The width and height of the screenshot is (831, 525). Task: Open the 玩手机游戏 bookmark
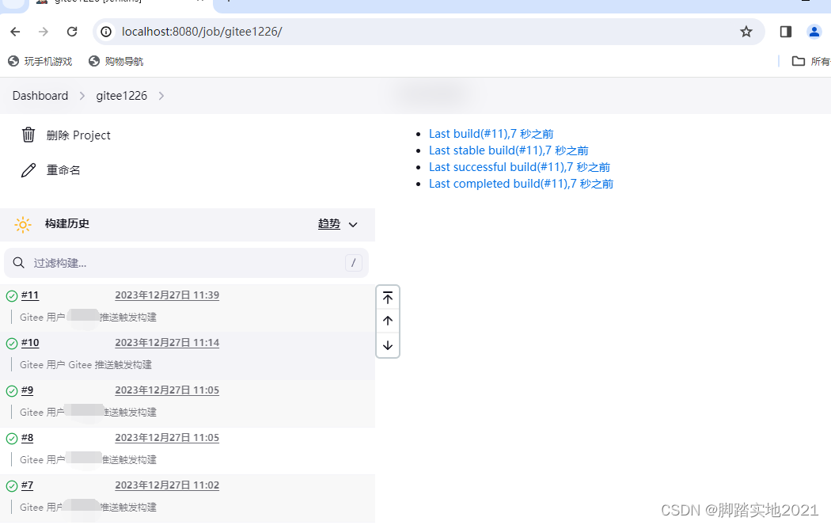(40, 62)
